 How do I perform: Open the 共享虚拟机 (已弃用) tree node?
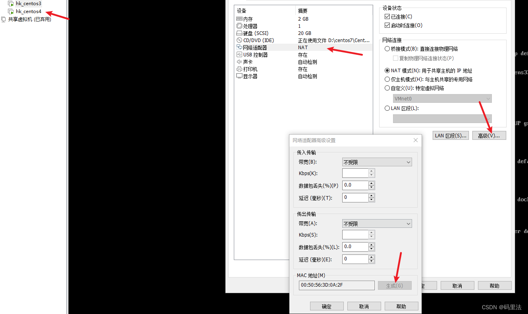click(x=30, y=19)
